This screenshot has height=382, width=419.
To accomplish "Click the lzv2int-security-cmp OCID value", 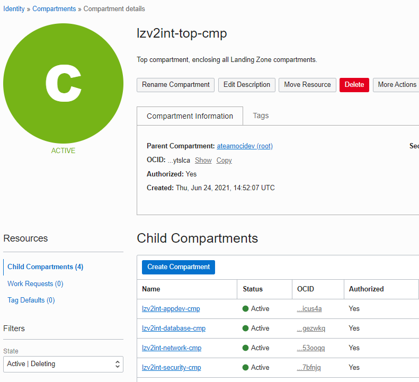I will [x=309, y=368].
